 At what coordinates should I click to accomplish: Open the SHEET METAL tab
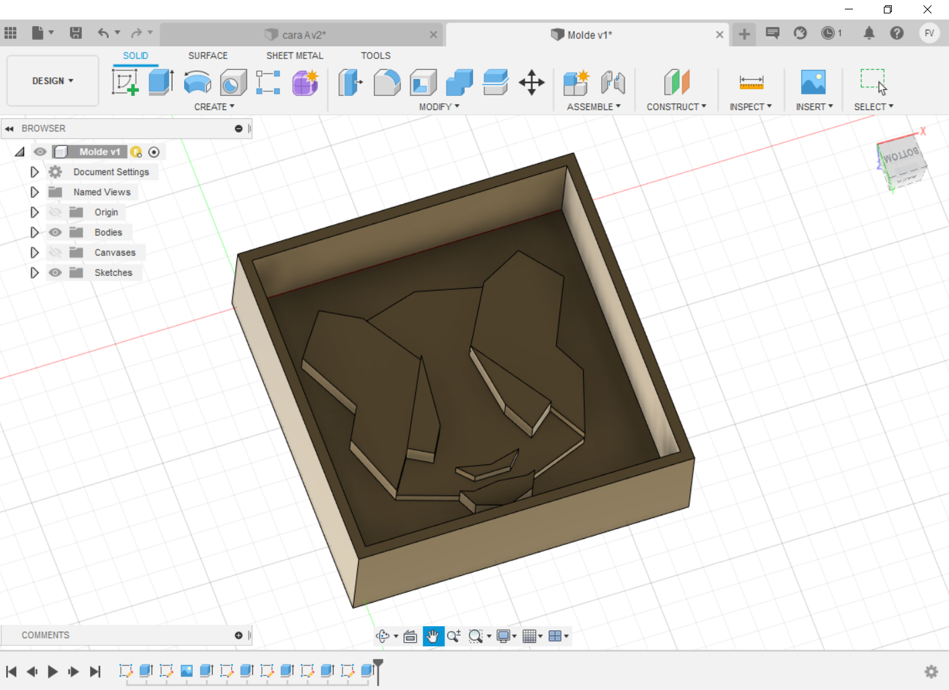point(294,56)
